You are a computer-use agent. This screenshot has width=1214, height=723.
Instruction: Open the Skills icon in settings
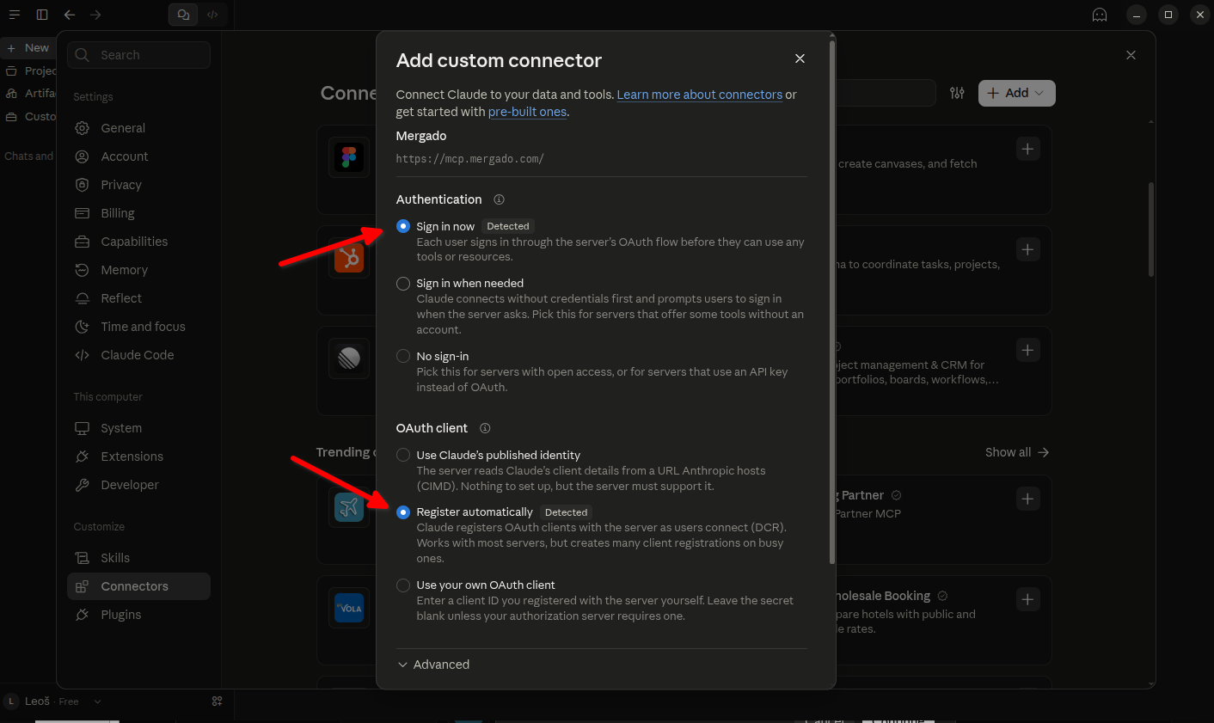coord(83,558)
